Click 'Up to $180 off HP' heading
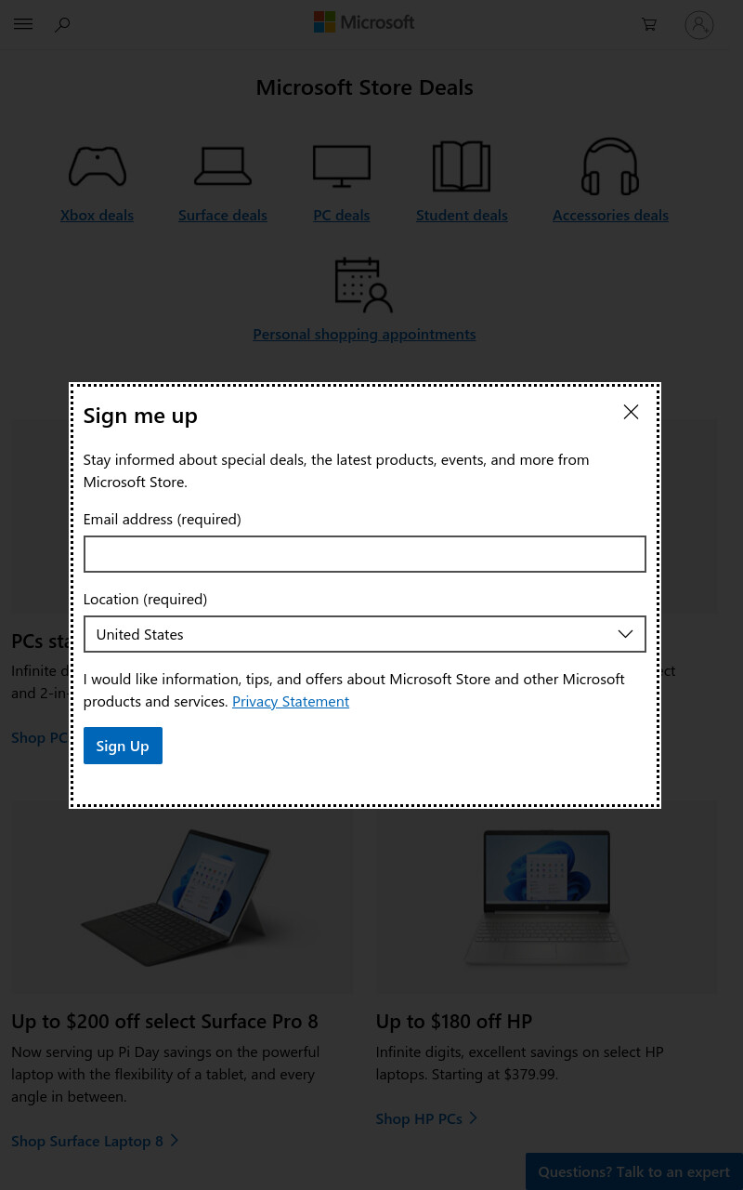 (454, 1021)
